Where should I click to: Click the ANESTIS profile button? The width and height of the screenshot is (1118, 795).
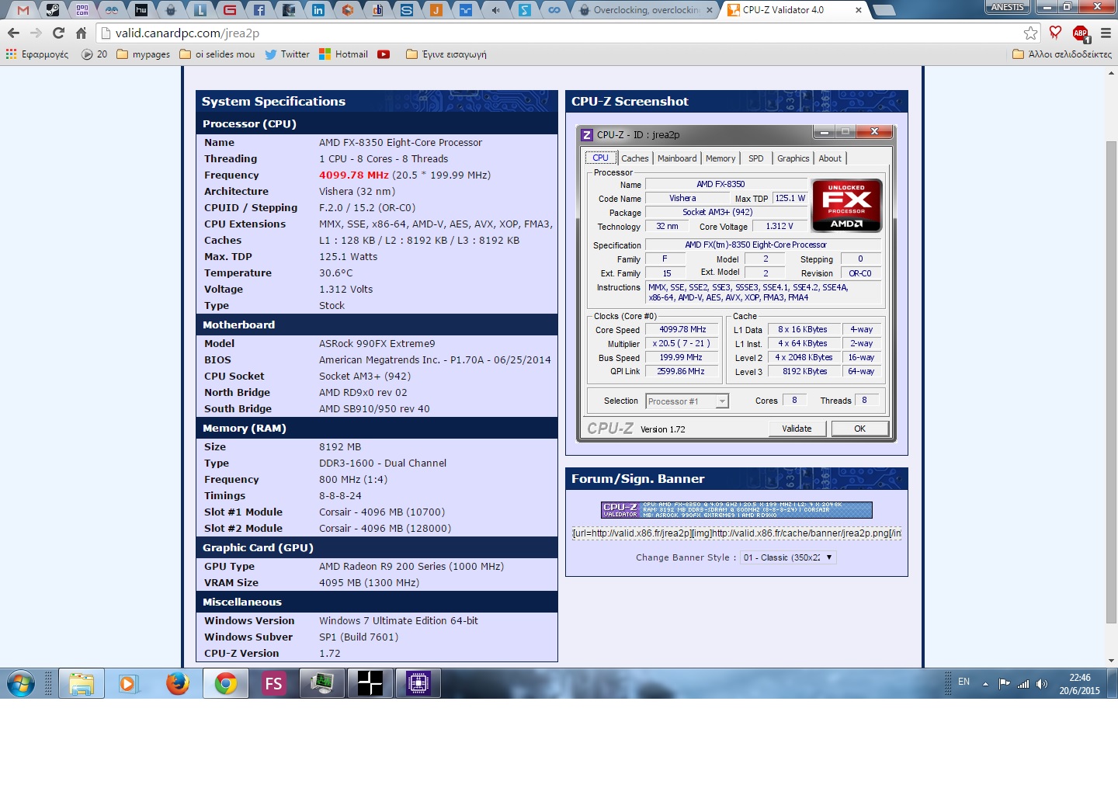point(1008,7)
